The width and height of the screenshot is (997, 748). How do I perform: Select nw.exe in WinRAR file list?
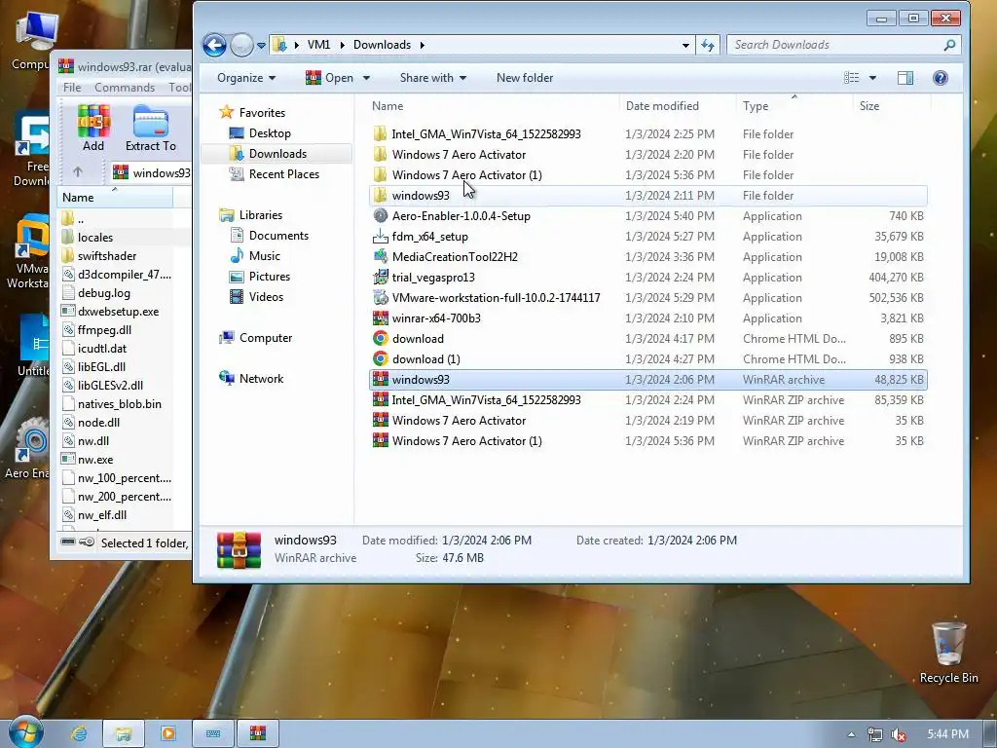tap(95, 460)
